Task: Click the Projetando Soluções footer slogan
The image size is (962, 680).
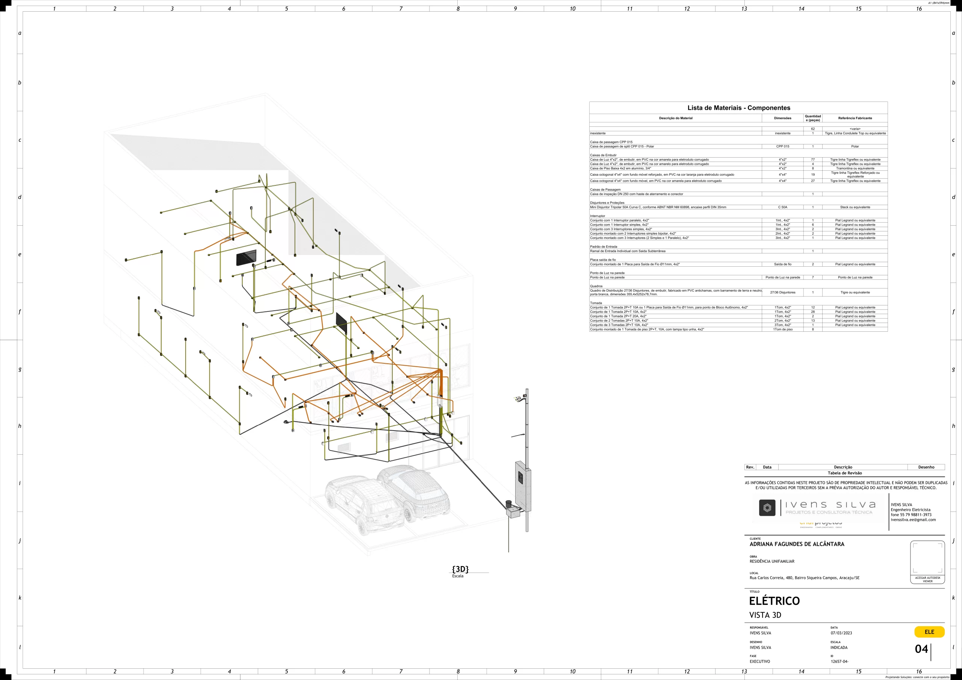Action: click(917, 677)
